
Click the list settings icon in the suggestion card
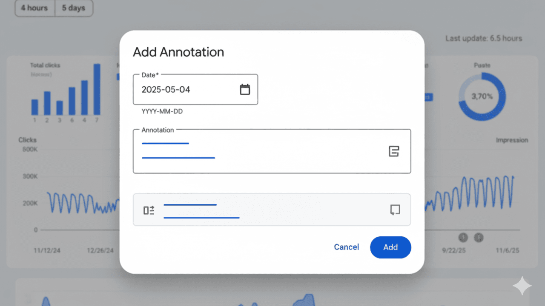[148, 210]
